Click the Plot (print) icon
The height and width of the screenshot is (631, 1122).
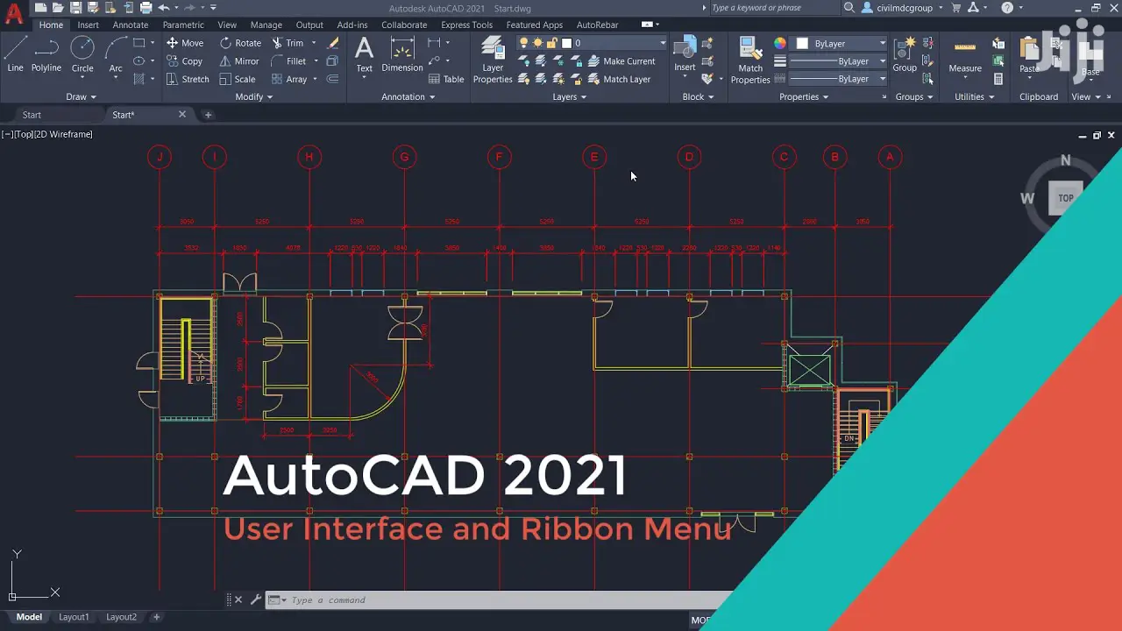[146, 8]
